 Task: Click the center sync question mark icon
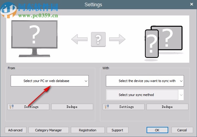pos(98,40)
